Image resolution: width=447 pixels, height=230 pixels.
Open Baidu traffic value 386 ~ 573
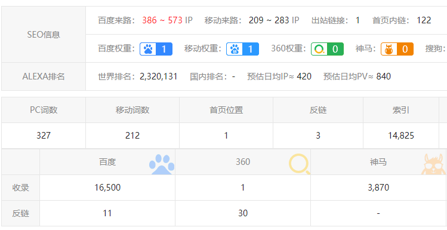(162, 20)
